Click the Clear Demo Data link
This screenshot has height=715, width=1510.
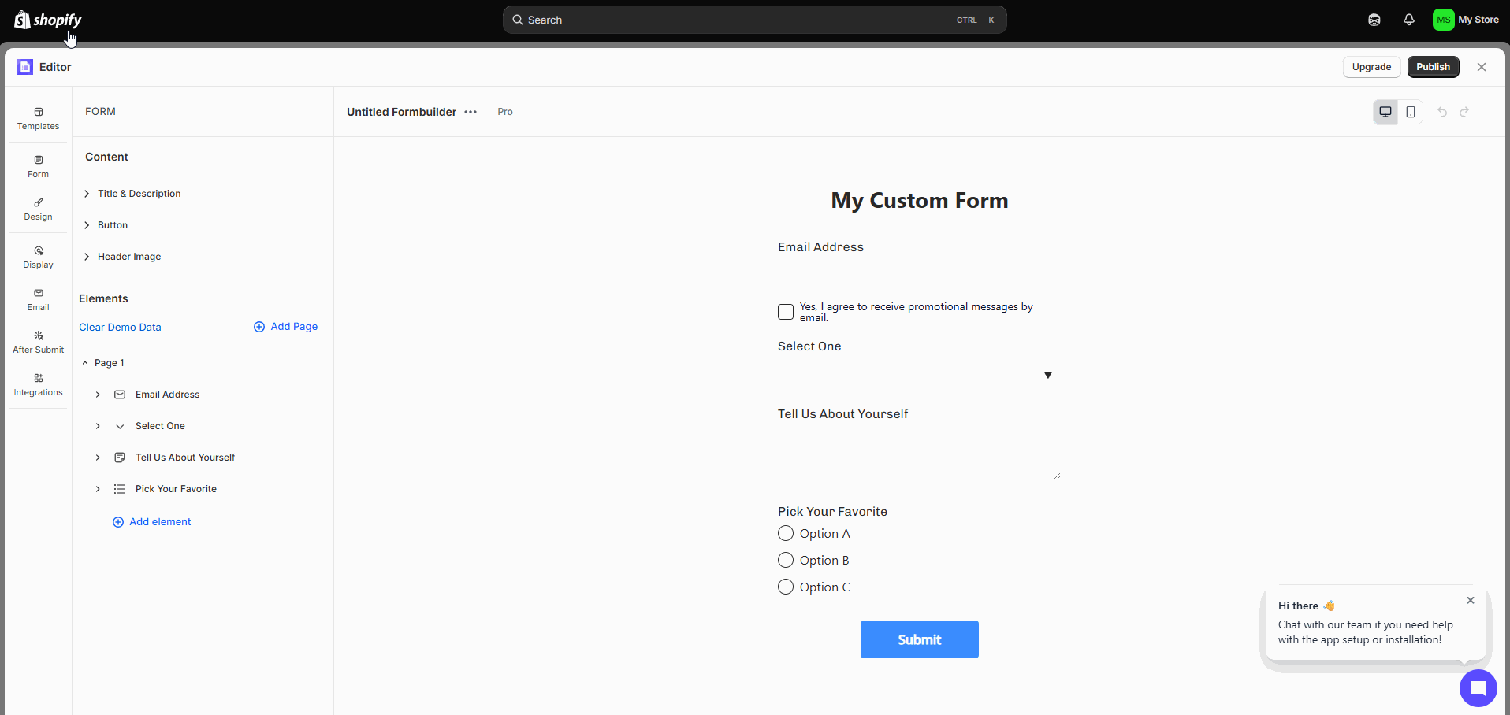coord(120,328)
